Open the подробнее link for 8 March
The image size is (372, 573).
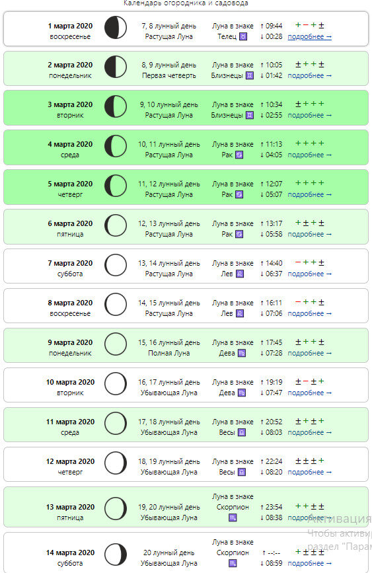(x=309, y=313)
